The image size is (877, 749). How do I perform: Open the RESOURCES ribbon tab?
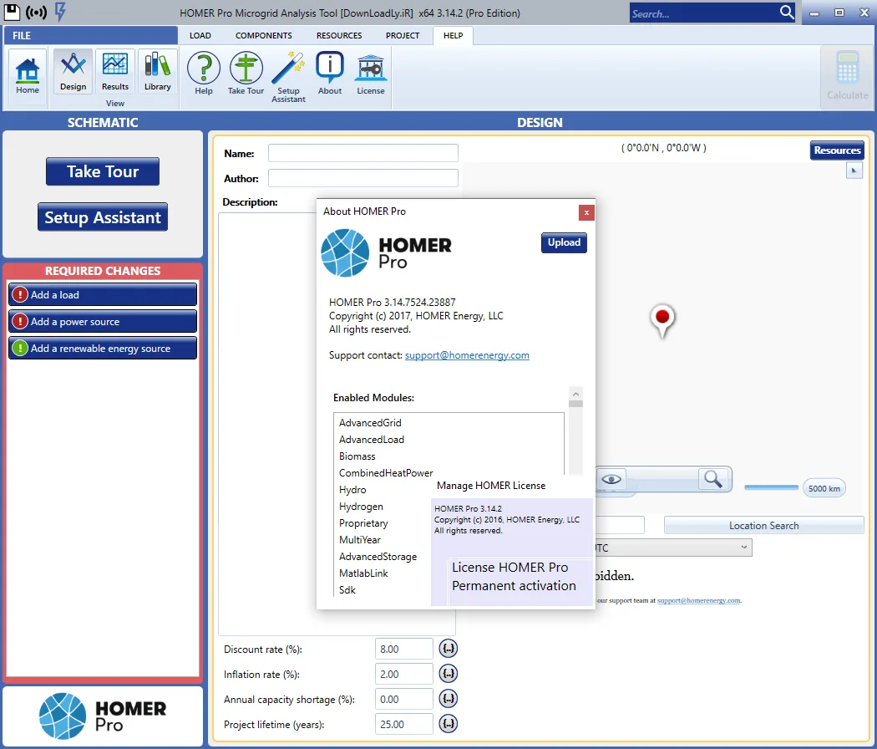(x=339, y=35)
